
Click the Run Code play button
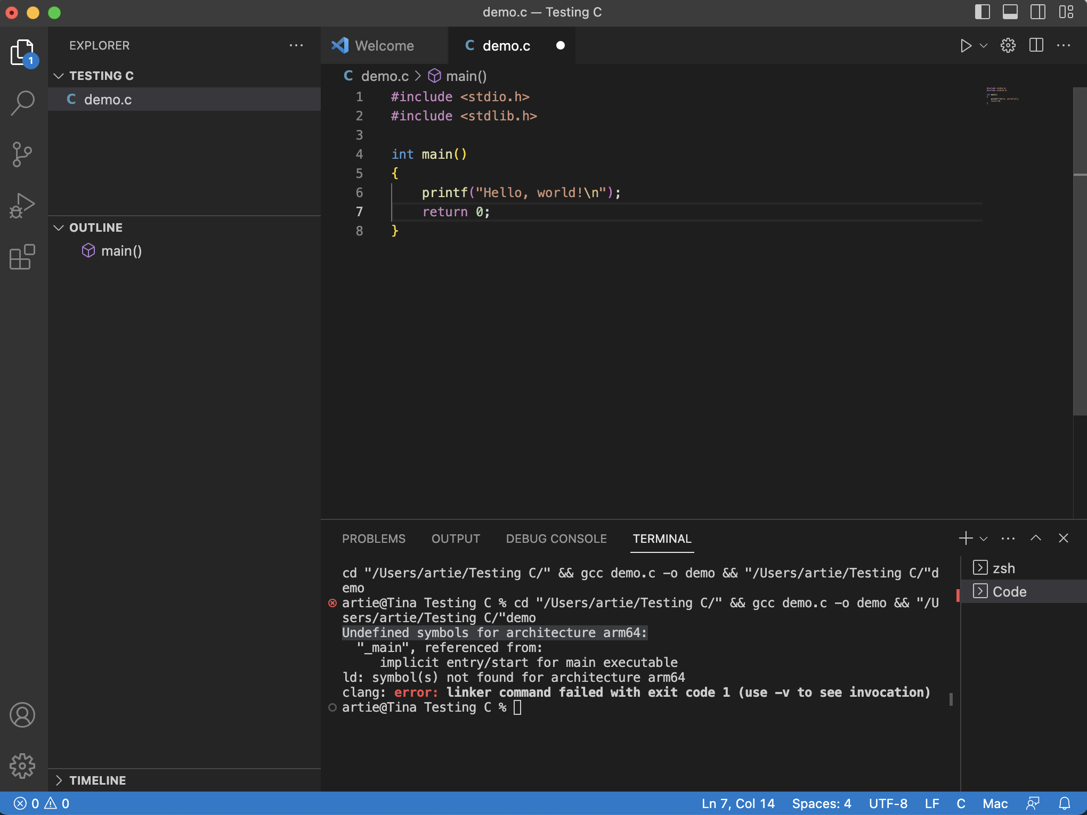pos(965,46)
